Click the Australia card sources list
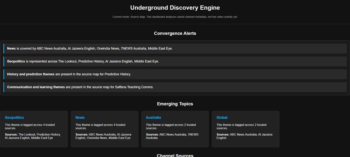Image resolution: width=350 pixels, height=157 pixels. 172,136
